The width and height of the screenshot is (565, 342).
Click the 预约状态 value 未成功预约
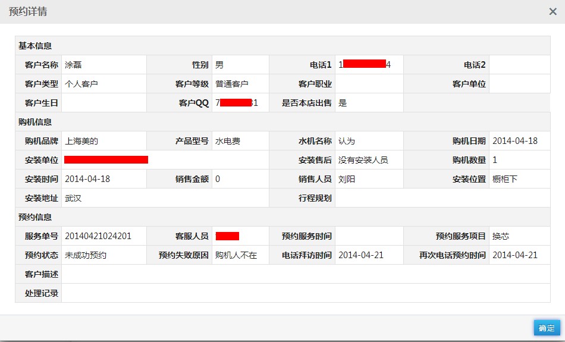tap(85, 255)
